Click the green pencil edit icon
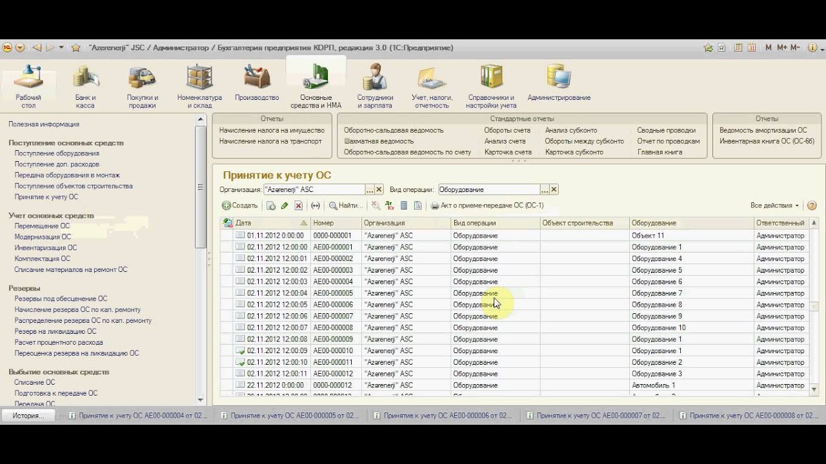This screenshot has width=826, height=464. coord(285,206)
